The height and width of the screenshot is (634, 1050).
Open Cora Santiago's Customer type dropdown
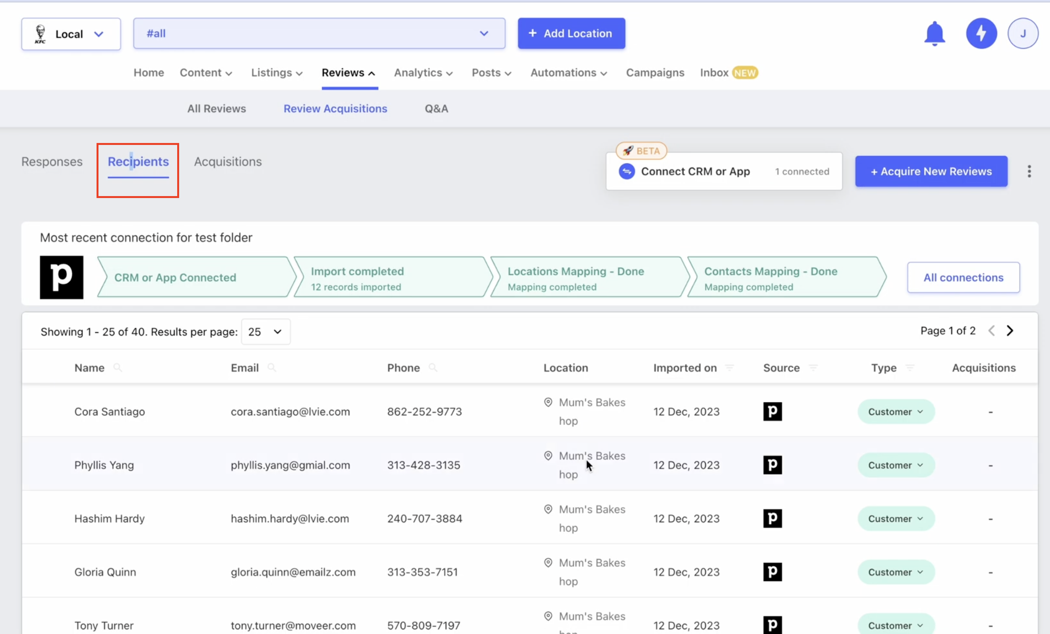click(x=896, y=412)
